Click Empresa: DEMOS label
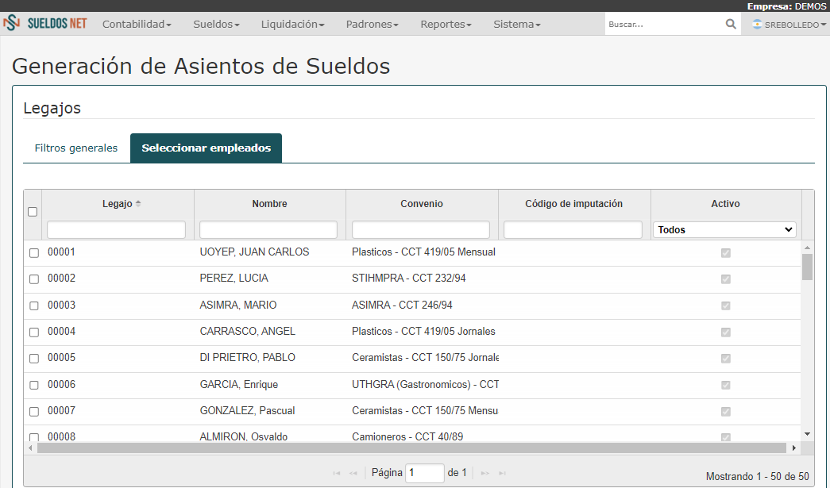The image size is (830, 488). pyautogui.click(x=786, y=6)
